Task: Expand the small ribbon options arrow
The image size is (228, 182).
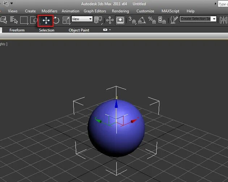Action: point(110,30)
